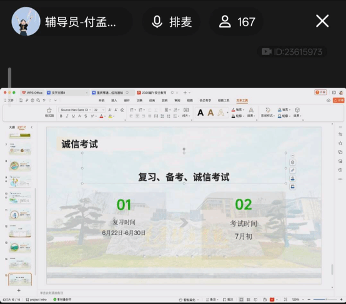The width and height of the screenshot is (346, 304).
Task: Open the 开始 ribbon tab
Action: pos(102,100)
